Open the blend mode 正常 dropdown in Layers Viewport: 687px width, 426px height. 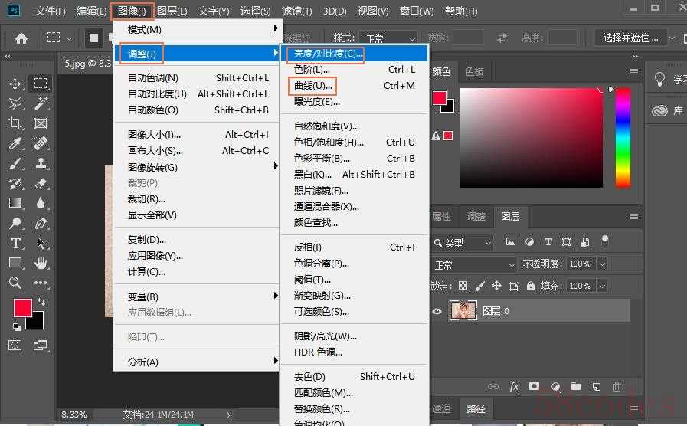point(473,264)
